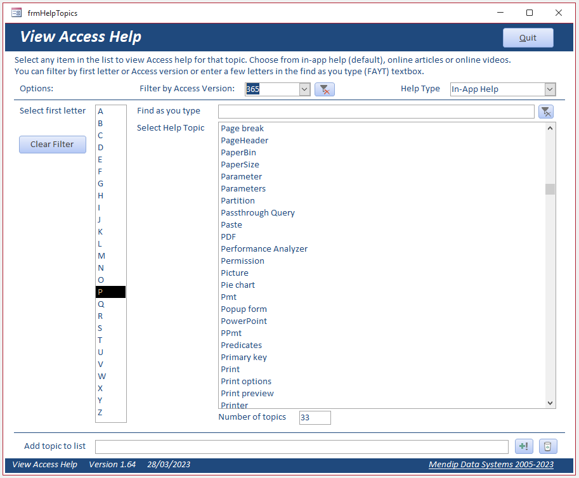579x478 pixels.
Task: Select the 'PowerPoint' help topic
Action: coord(382,321)
